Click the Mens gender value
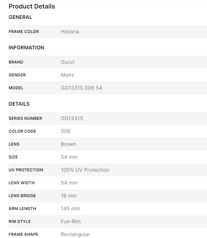This screenshot has width=207, height=238. pos(67,75)
